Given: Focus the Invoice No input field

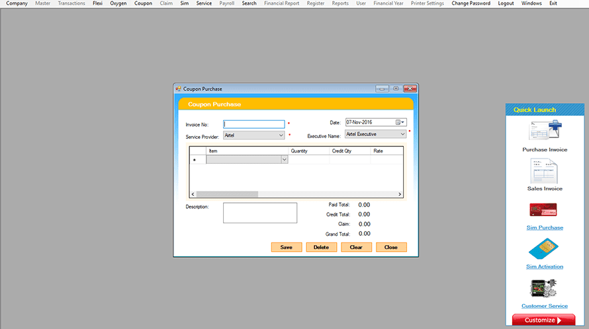Looking at the screenshot, I should [254, 124].
